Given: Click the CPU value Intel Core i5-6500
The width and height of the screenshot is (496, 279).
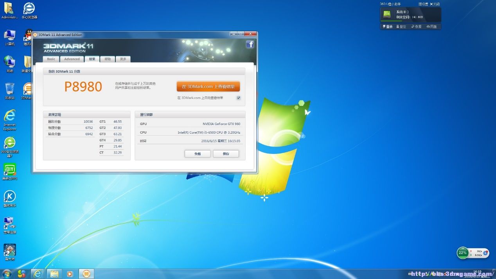Looking at the screenshot, I should click(x=209, y=132).
